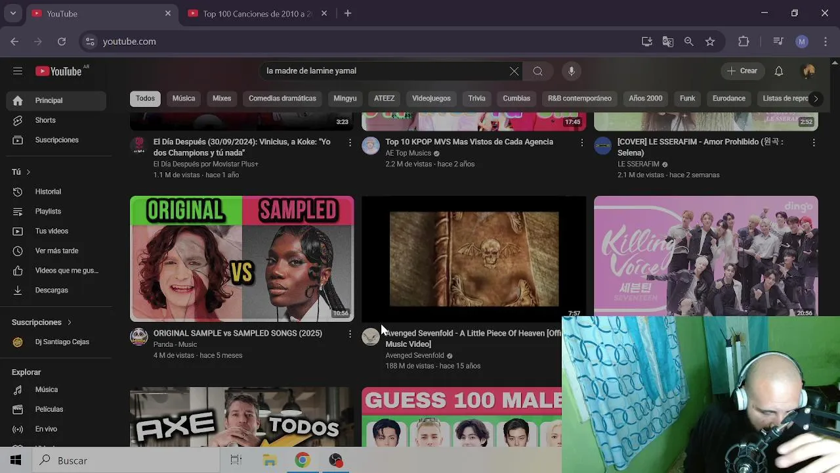This screenshot has width=840, height=473.
Task: Open Películas under Explorar
Action: tap(56, 409)
